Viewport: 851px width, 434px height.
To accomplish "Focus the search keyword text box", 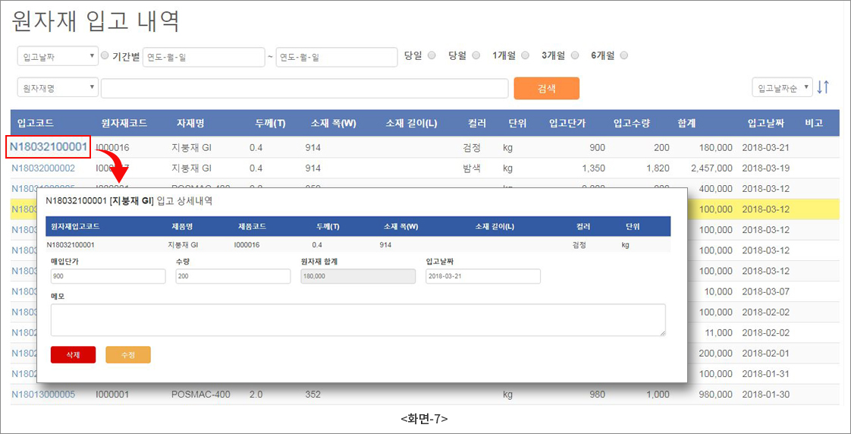I will (304, 88).
